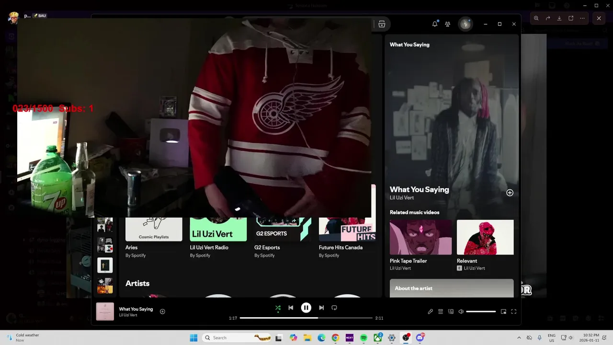This screenshot has height=345, width=613.
Task: Open the Xbox app on the taskbar
Action: (x=378, y=338)
